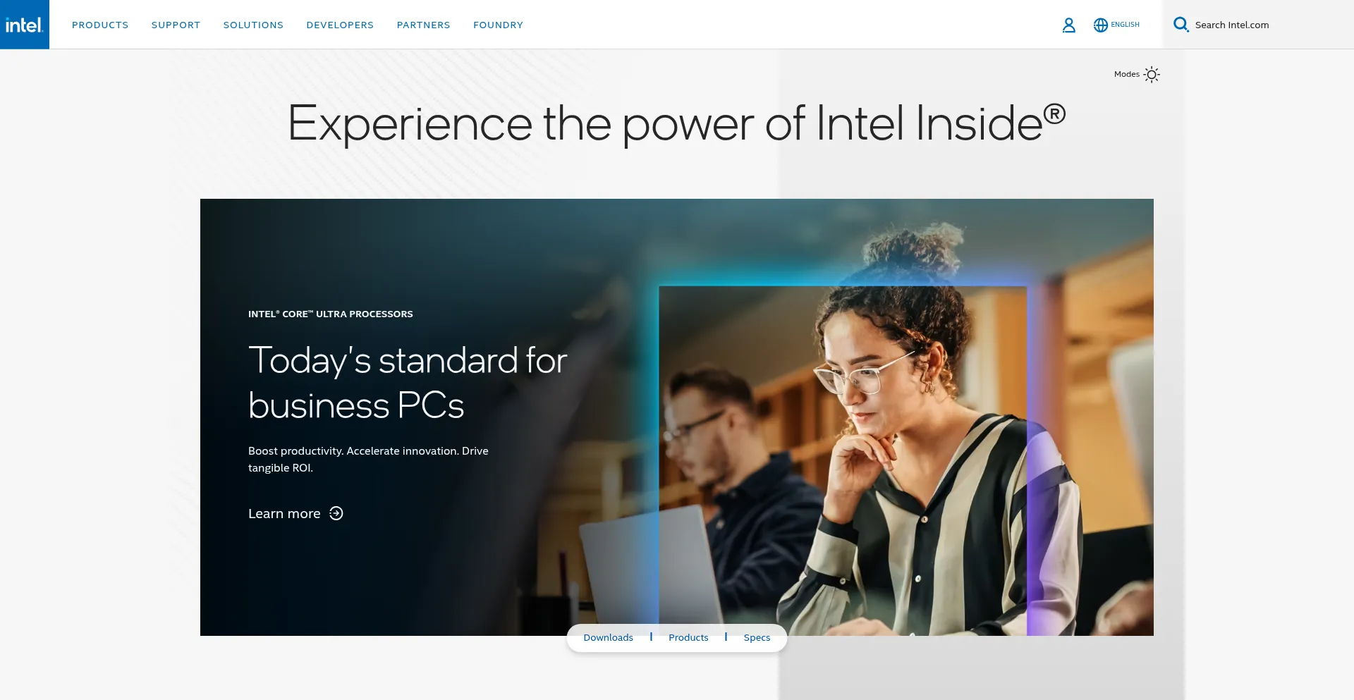Click the globe language icon

pyautogui.click(x=1100, y=25)
